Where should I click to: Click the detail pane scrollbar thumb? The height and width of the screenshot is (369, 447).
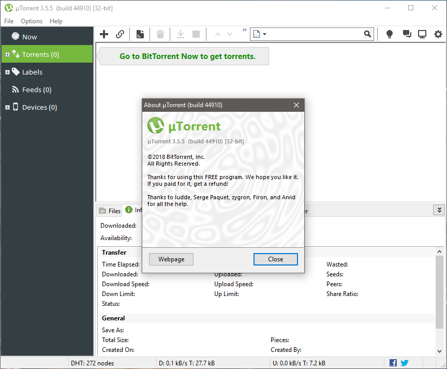pos(439,292)
